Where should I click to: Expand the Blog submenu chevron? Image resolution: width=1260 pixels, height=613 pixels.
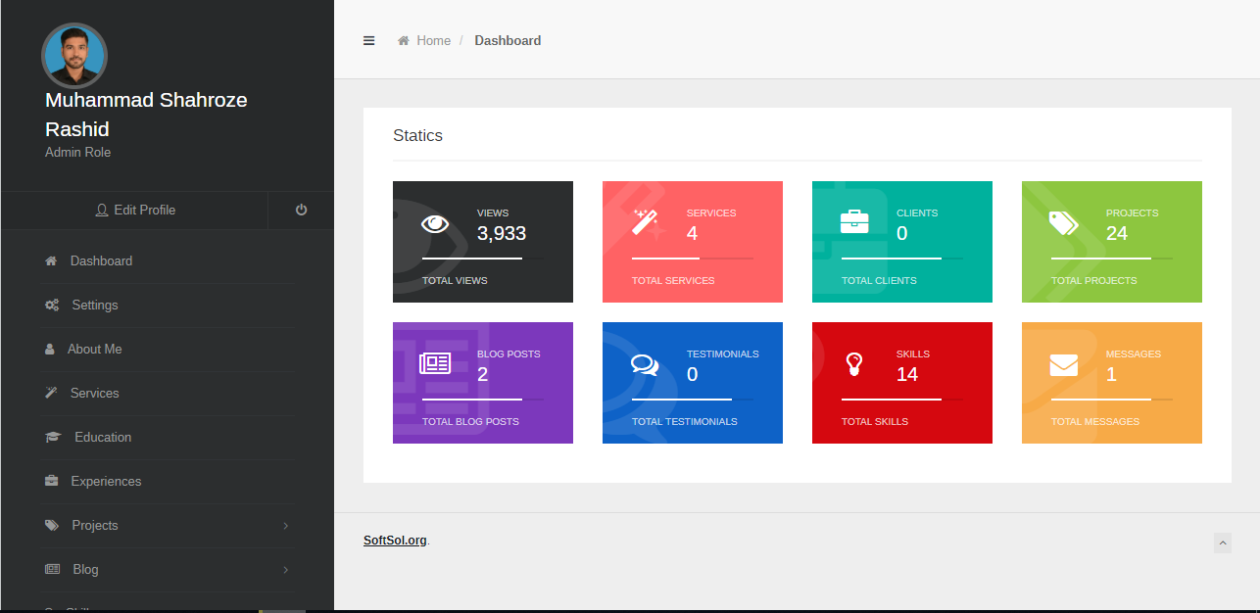285,570
